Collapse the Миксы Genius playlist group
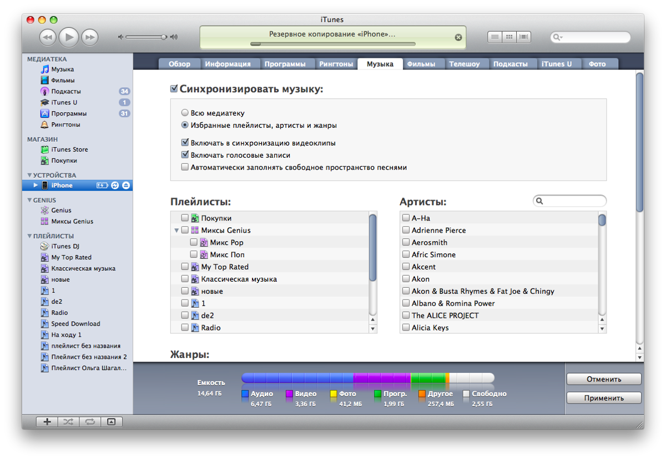This screenshot has height=460, width=666. (176, 231)
